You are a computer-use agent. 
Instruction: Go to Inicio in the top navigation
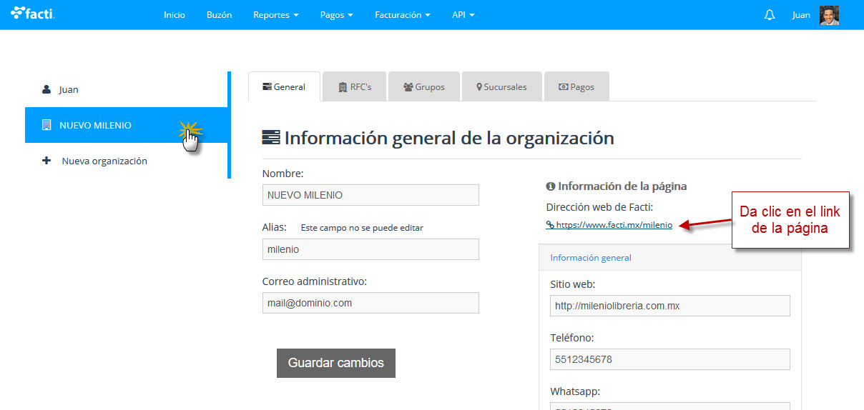[x=175, y=15]
